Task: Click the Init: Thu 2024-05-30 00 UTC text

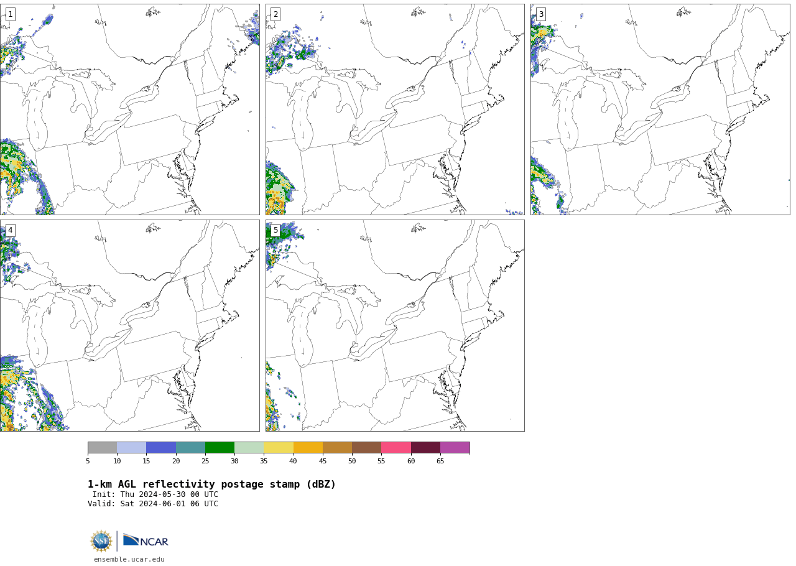Action: (x=155, y=494)
